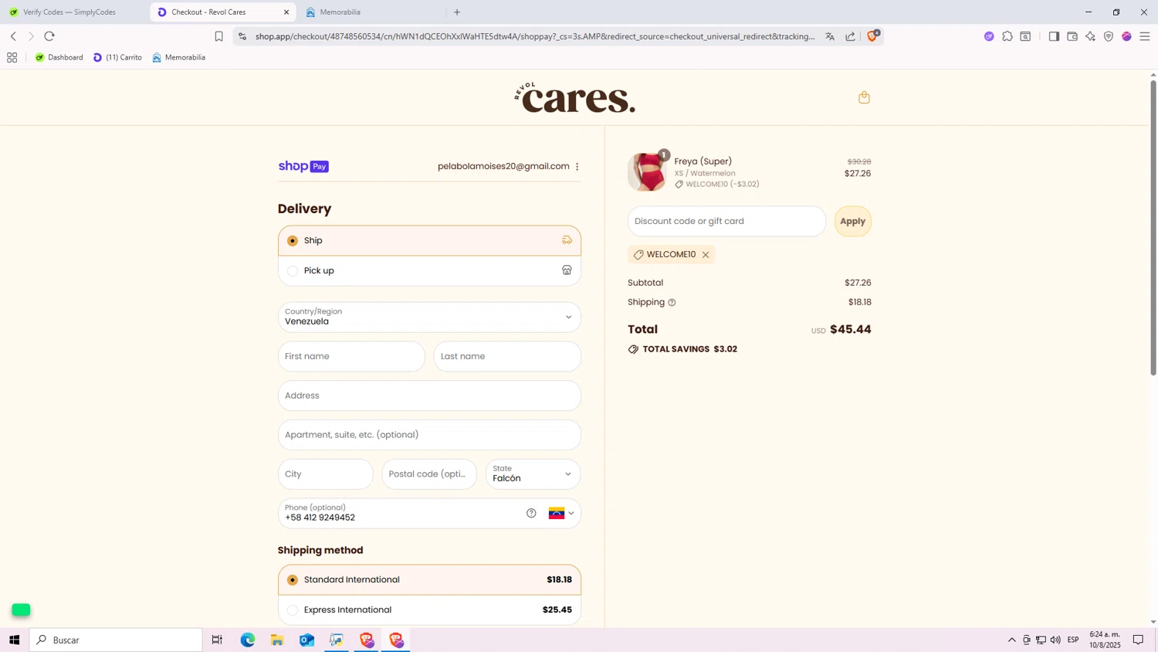Click the Freya product thumbnail
Viewport: 1158px width, 652px height.
tap(647, 171)
